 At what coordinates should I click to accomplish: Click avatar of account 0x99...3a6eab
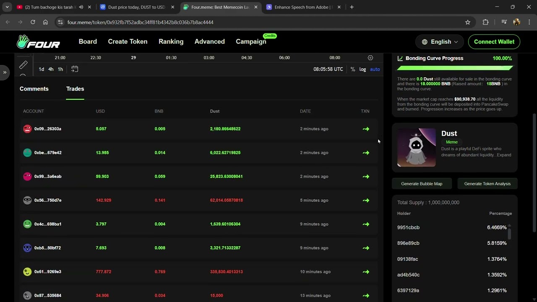pyautogui.click(x=27, y=177)
